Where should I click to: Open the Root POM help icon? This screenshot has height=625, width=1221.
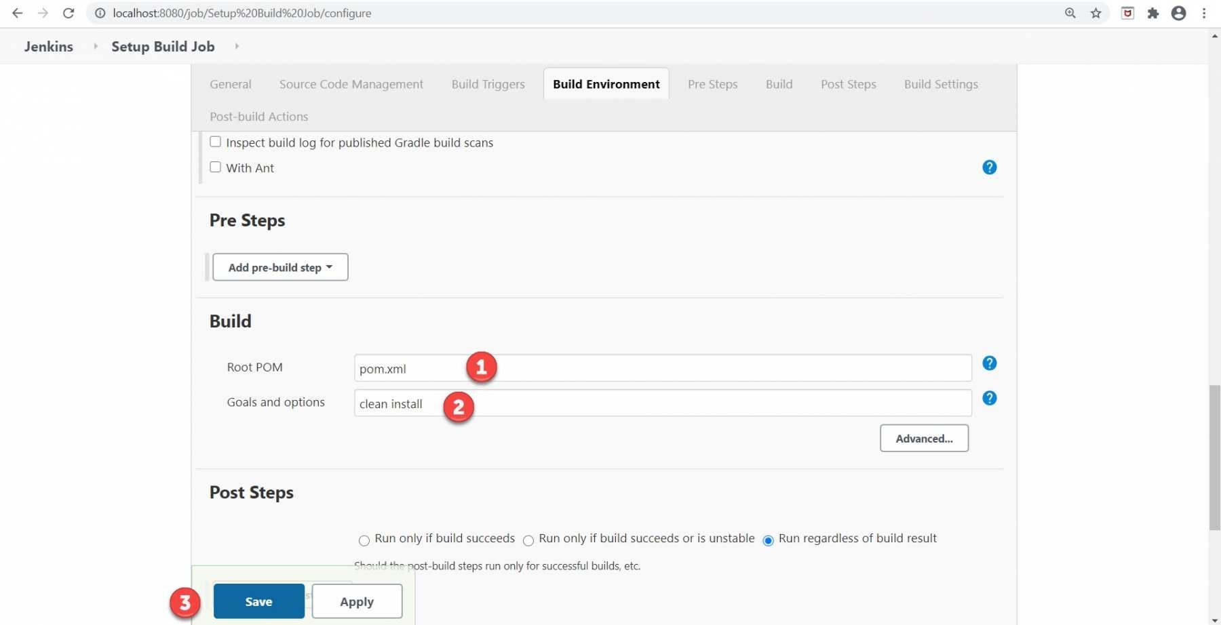click(990, 363)
